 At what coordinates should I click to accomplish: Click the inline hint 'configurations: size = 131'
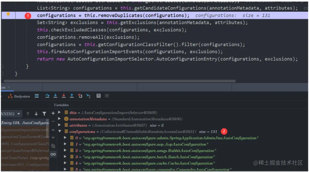232,16
